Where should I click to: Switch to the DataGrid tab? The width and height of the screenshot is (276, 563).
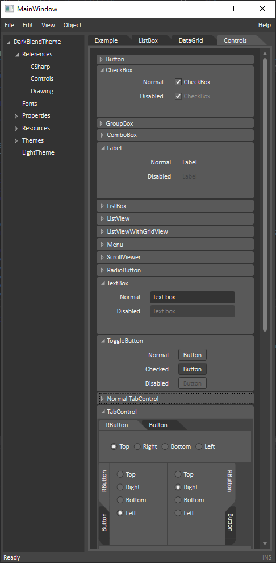tap(191, 40)
